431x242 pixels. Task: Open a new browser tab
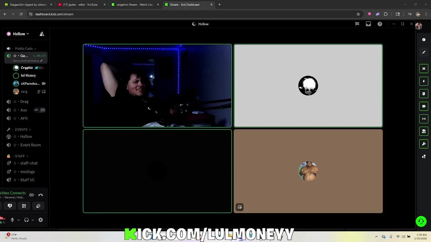tap(220, 5)
